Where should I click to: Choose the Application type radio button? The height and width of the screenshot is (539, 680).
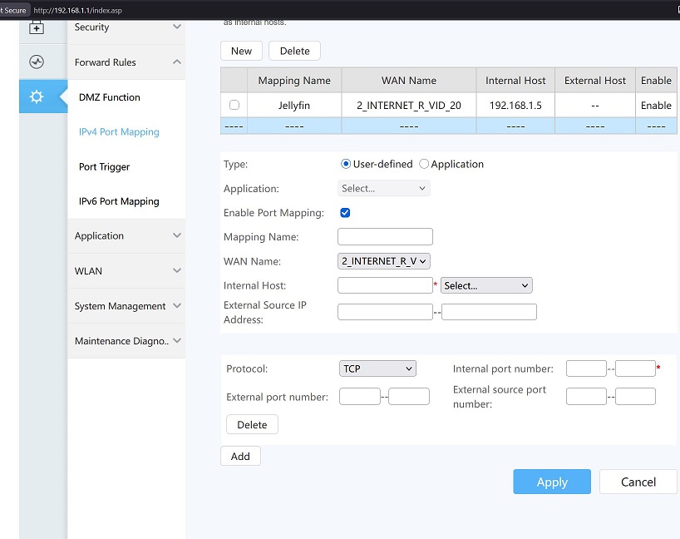[424, 164]
